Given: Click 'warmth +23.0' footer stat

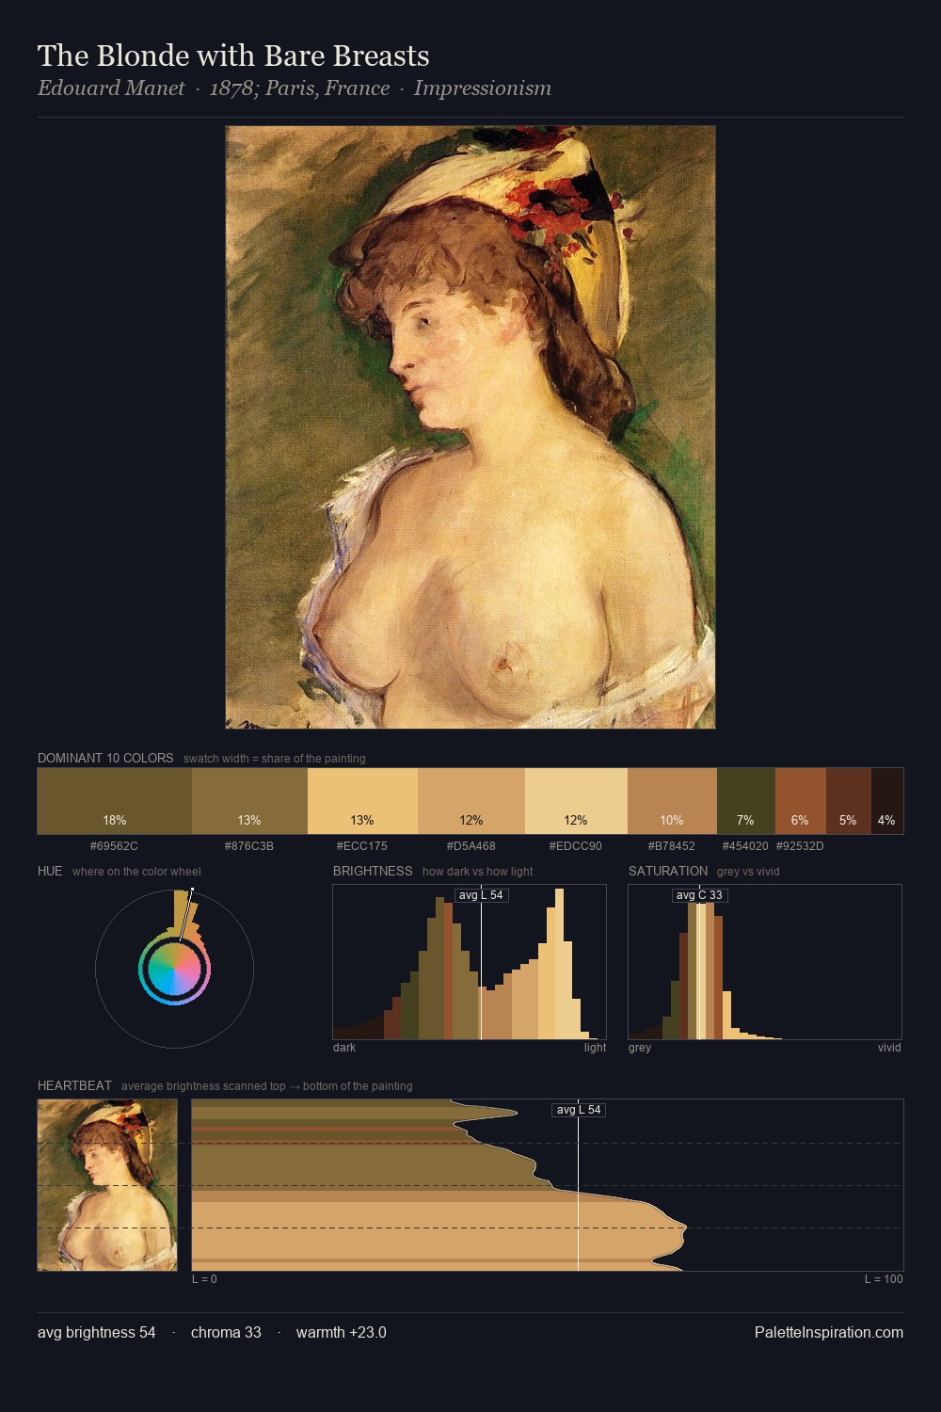Looking at the screenshot, I should [x=342, y=1332].
